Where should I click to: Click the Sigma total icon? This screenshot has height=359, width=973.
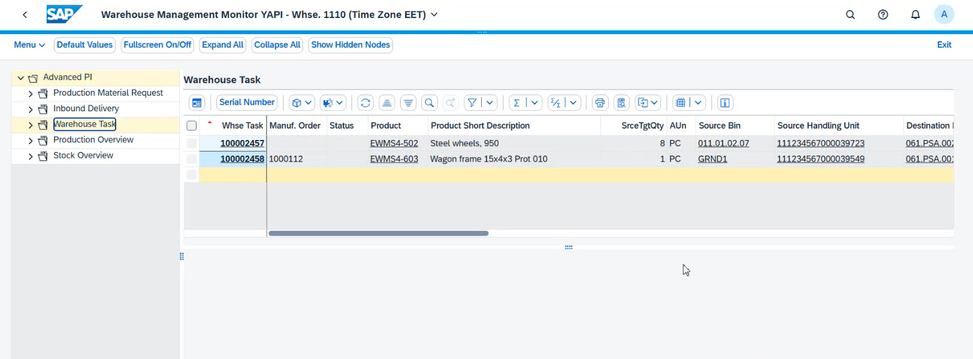516,103
